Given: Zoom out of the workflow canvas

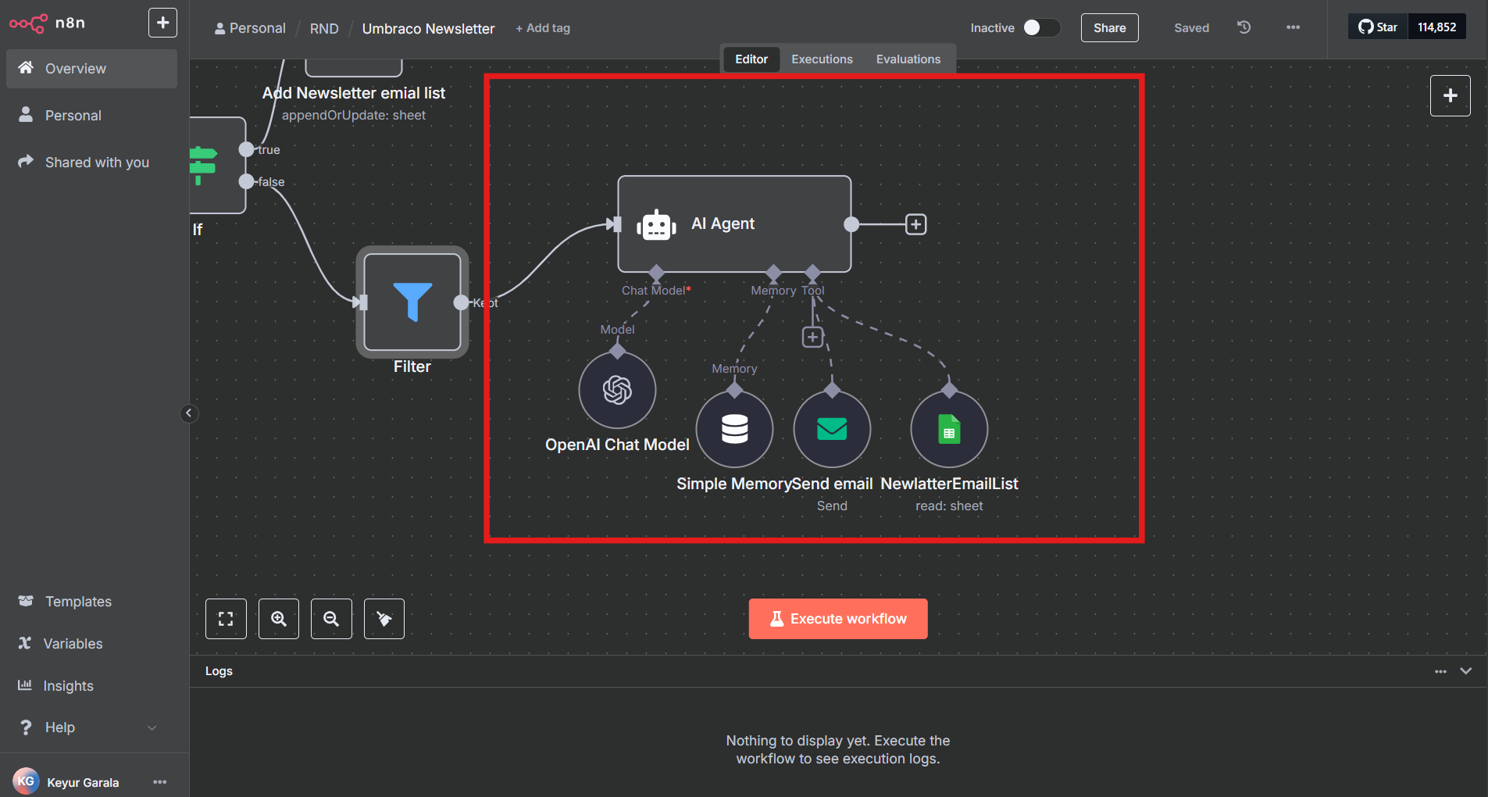Looking at the screenshot, I should [331, 618].
